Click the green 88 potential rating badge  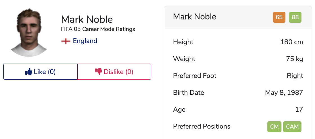coord(295,17)
